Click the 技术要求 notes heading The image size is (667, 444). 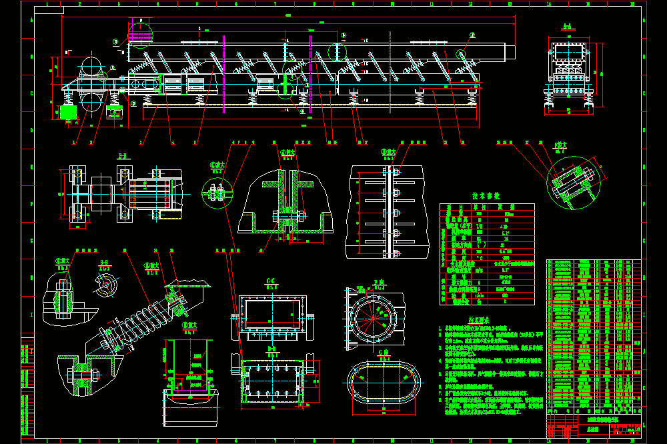[478, 320]
